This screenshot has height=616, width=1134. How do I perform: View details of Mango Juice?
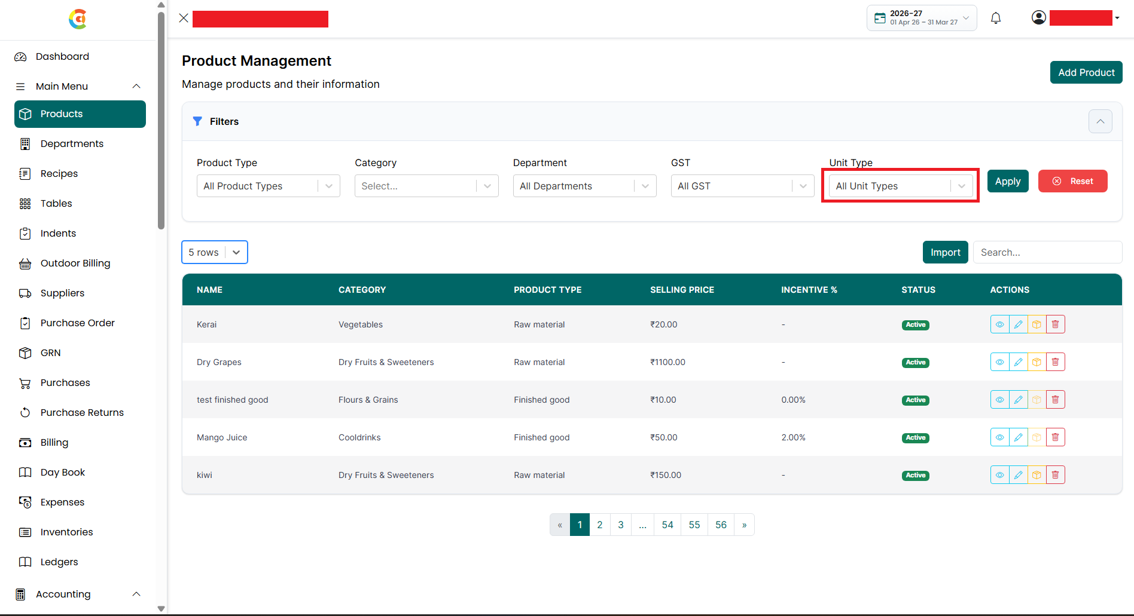(999, 437)
